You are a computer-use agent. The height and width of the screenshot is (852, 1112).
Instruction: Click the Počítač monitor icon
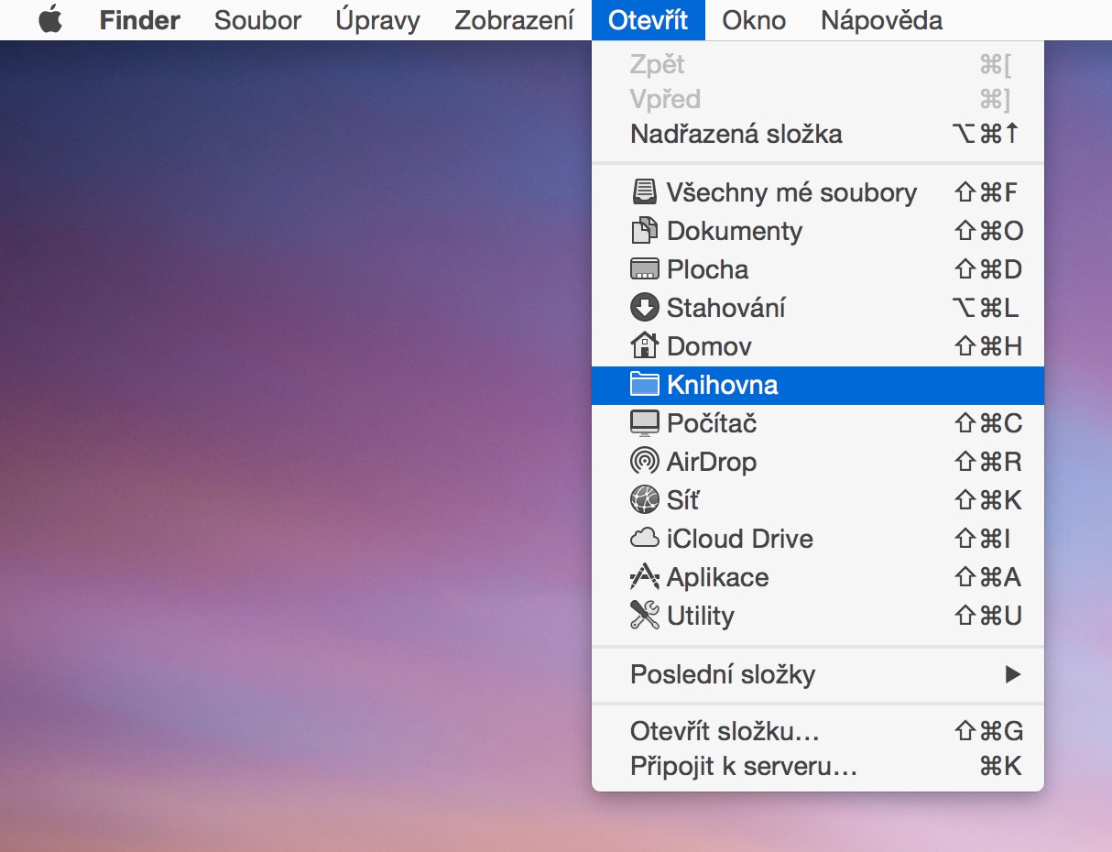[x=645, y=423]
